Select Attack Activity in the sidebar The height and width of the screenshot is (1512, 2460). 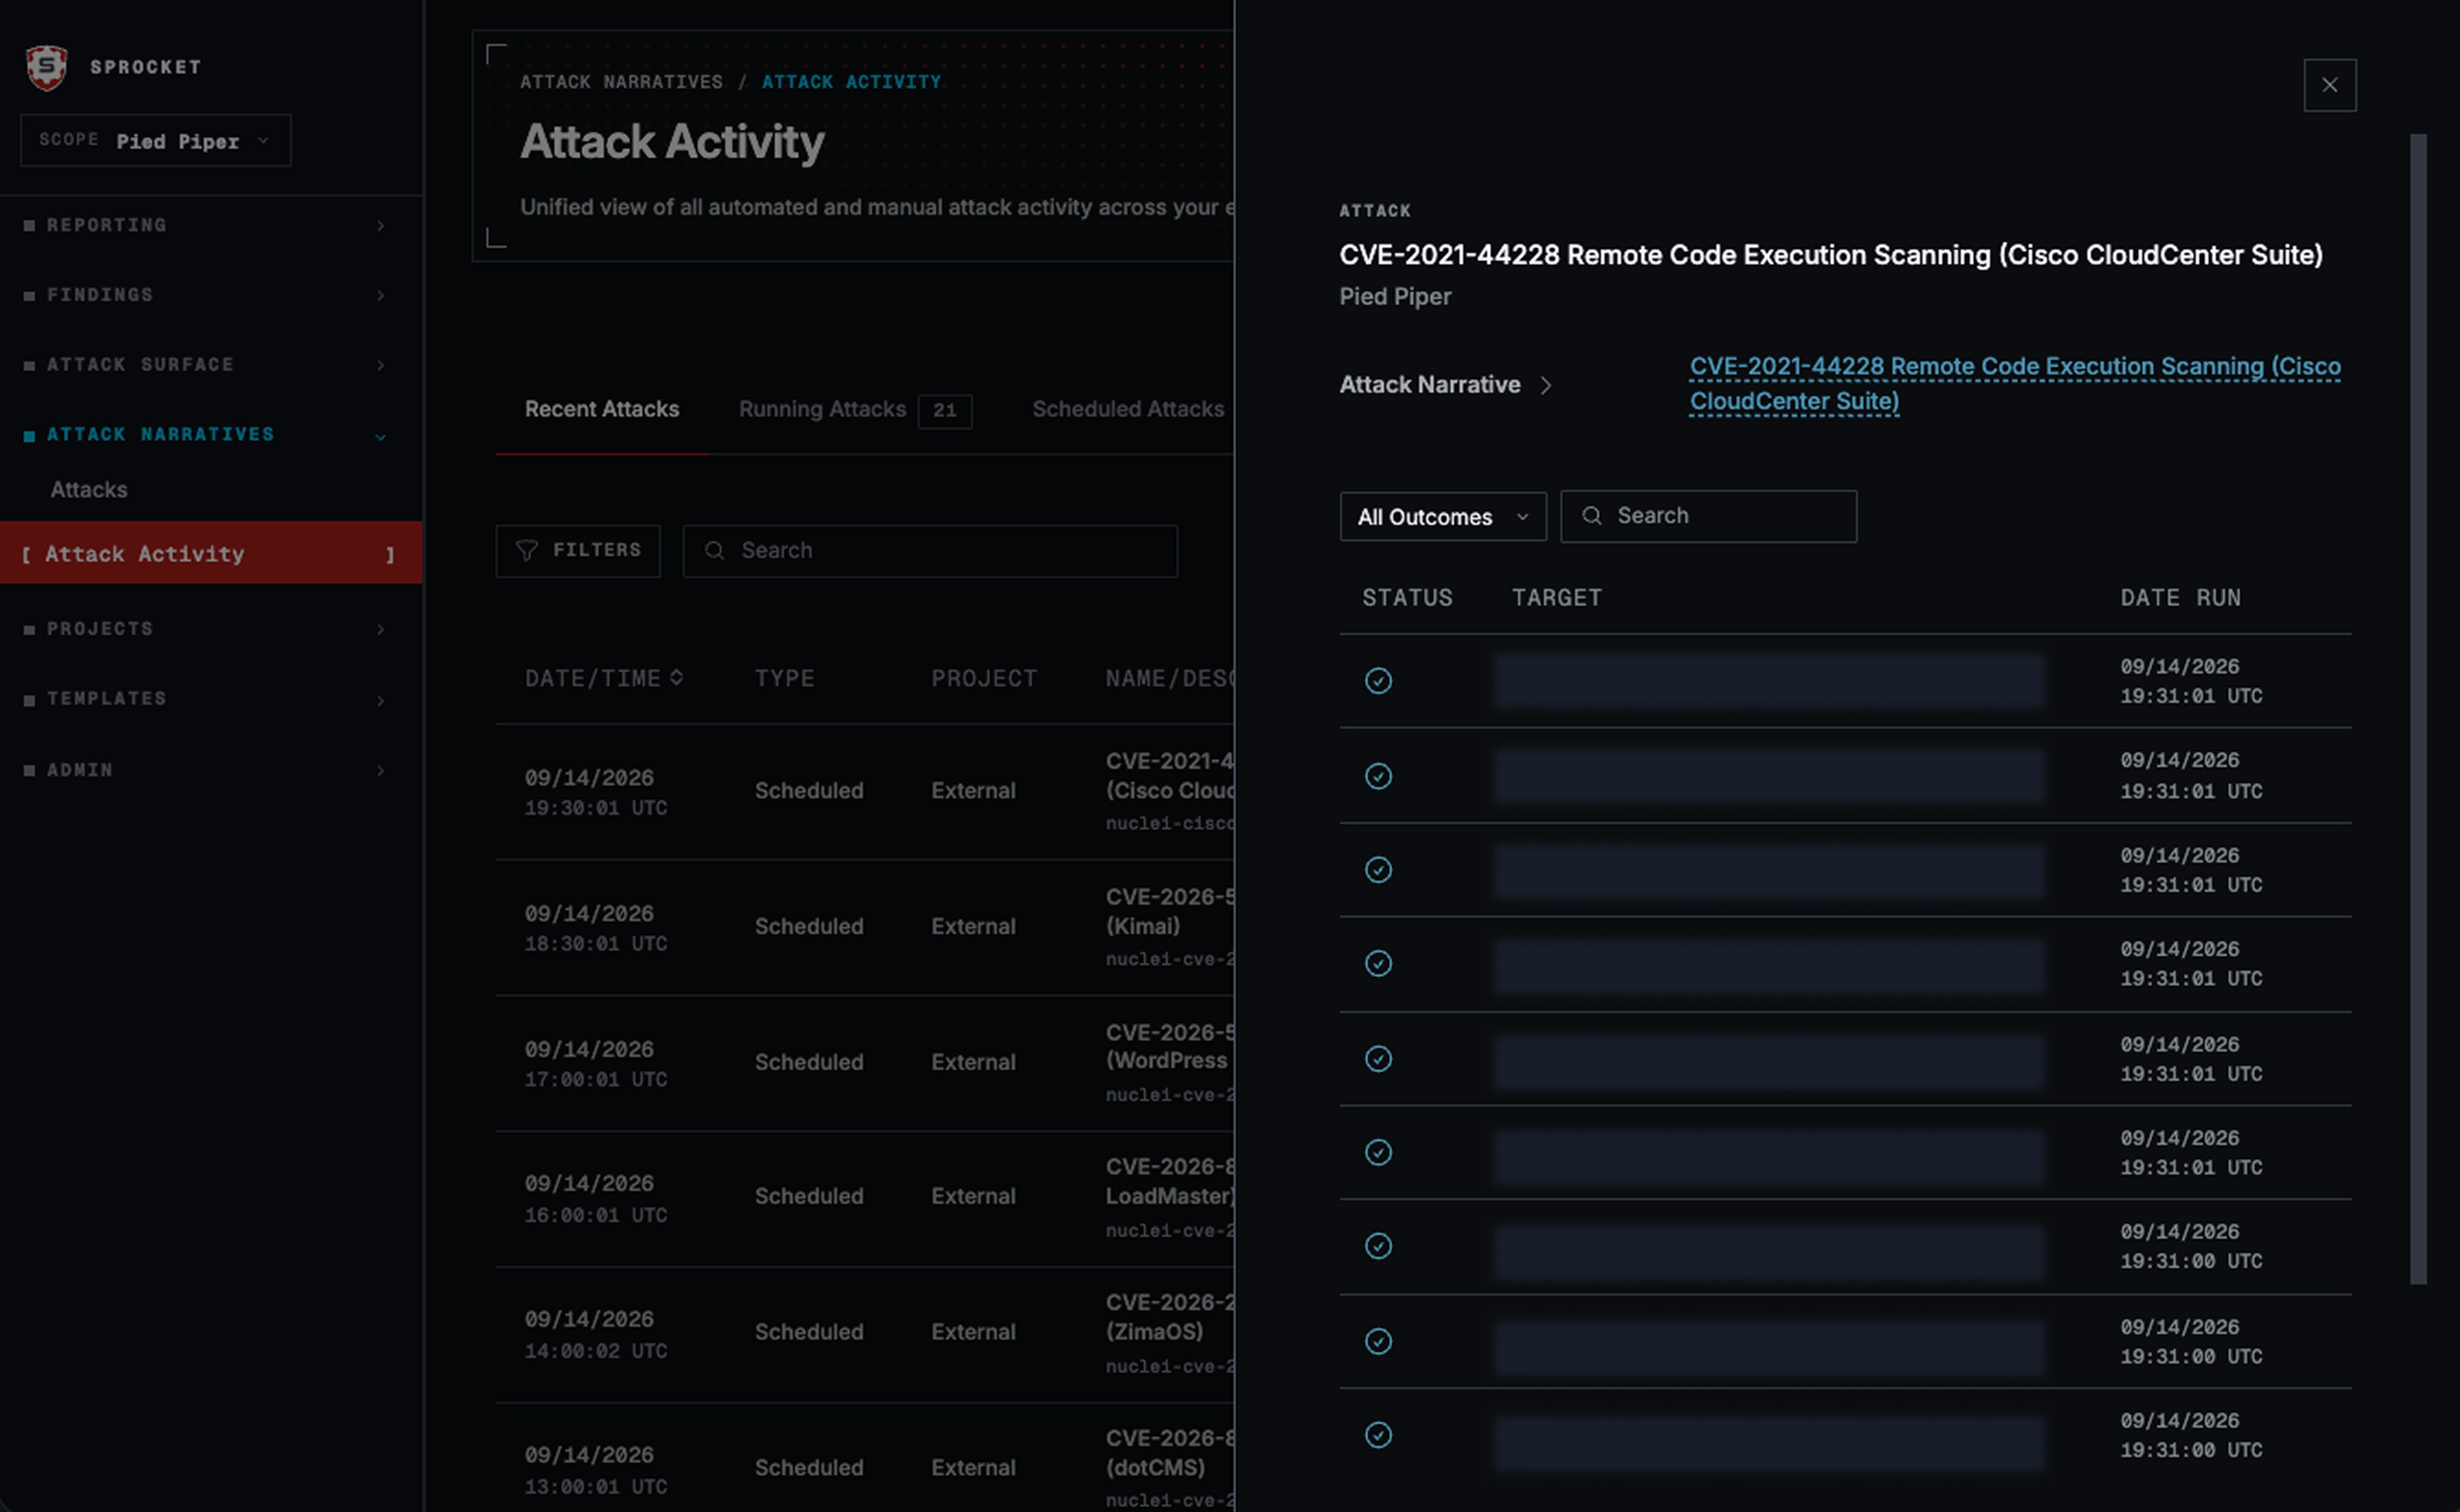coord(211,553)
